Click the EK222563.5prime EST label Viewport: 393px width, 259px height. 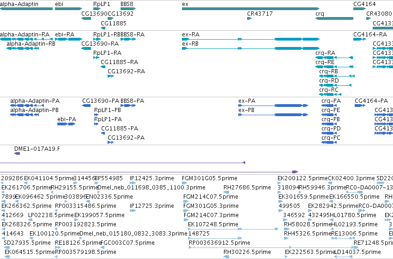click(x=310, y=252)
